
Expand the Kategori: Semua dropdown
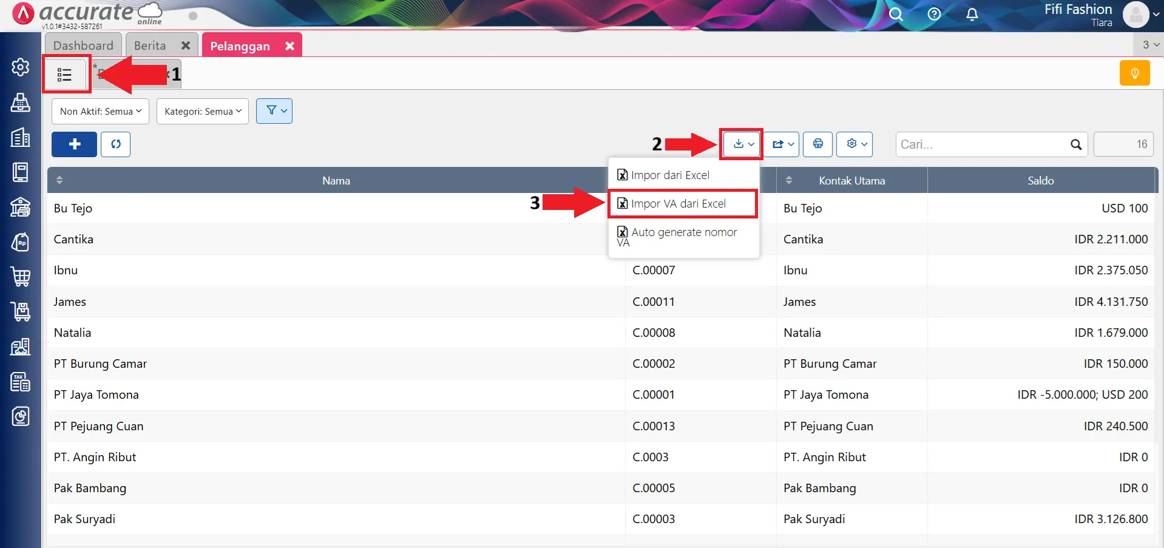click(x=202, y=112)
